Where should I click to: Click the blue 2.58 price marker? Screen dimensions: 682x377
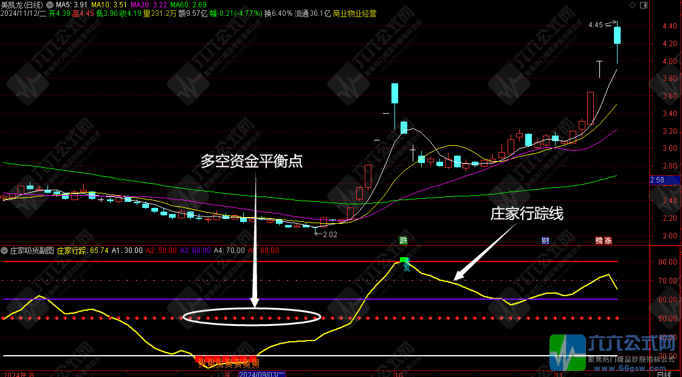[663, 181]
